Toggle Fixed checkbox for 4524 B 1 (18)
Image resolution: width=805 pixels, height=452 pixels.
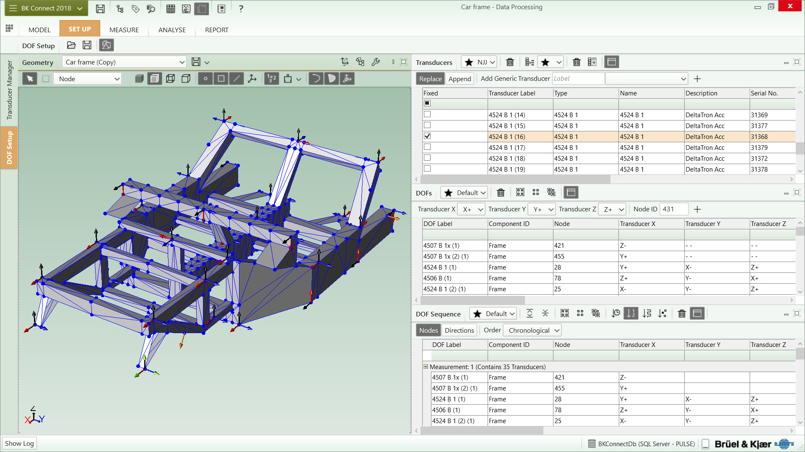point(427,158)
